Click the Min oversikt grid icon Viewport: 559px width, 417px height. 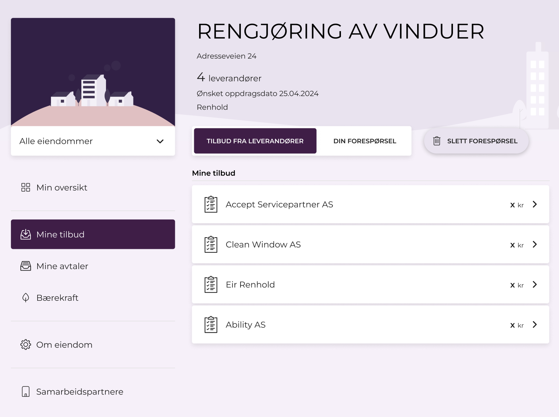click(26, 187)
